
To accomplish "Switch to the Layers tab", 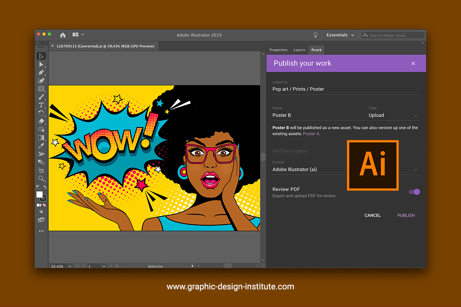I will tap(299, 50).
